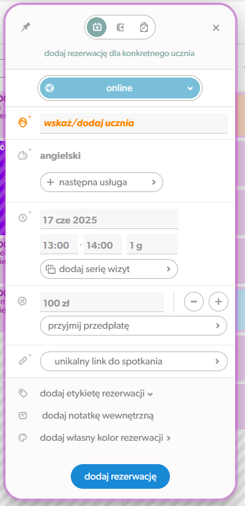Pin the reservation dialog with pushpin icon
The image size is (245, 506).
[25, 28]
